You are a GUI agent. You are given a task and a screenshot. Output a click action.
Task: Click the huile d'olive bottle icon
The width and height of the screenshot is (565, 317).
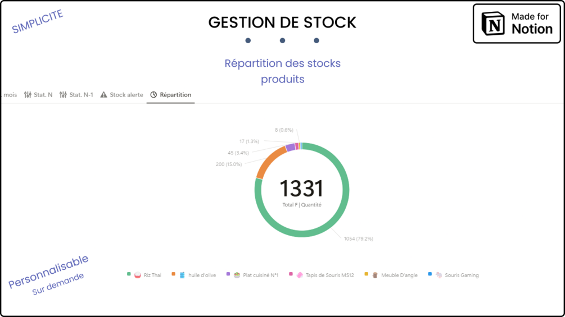coord(182,275)
